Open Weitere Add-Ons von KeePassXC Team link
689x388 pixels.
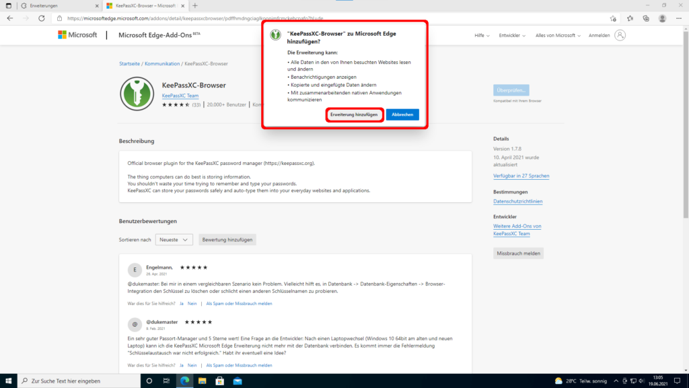517,230
